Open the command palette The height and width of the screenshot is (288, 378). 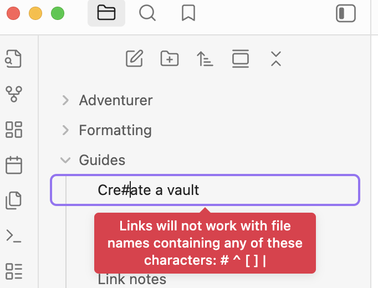point(14,236)
